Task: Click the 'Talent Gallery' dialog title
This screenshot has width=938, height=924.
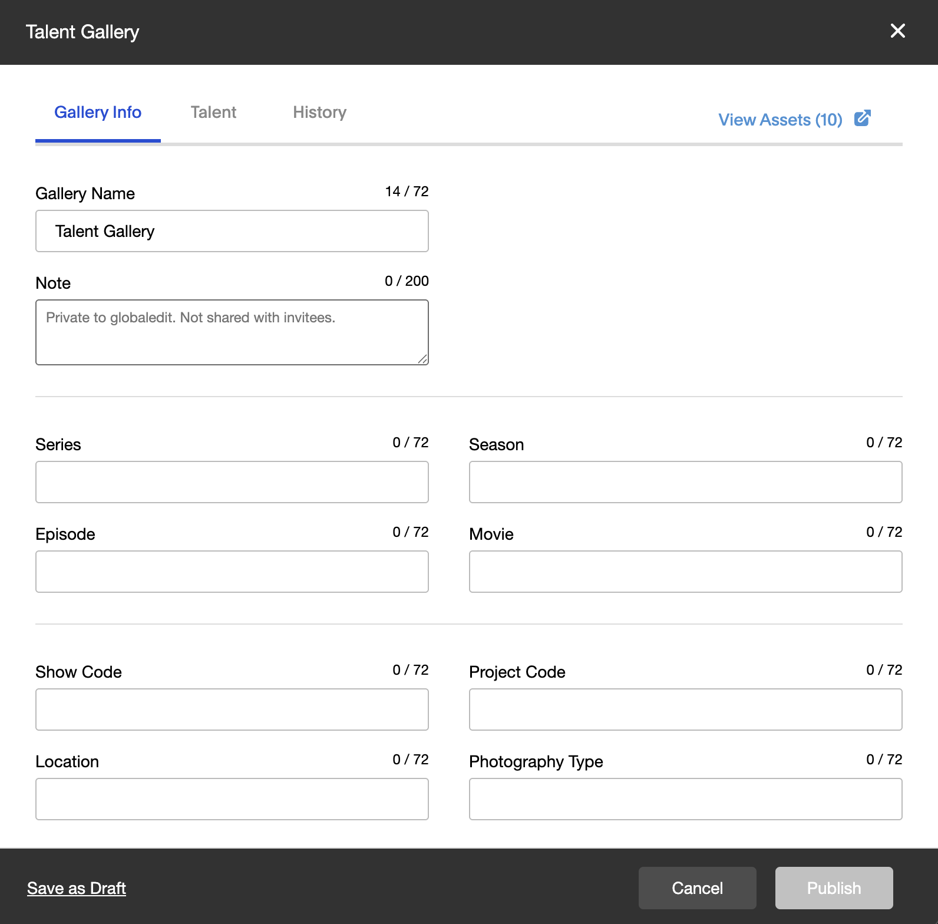Action: click(x=82, y=32)
